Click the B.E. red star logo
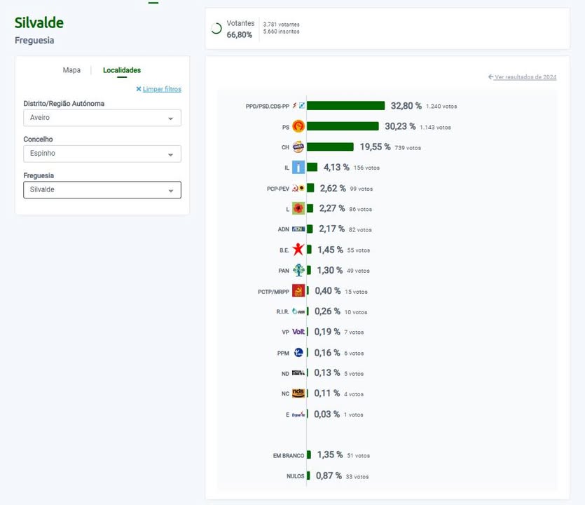The image size is (585, 505). [298, 249]
